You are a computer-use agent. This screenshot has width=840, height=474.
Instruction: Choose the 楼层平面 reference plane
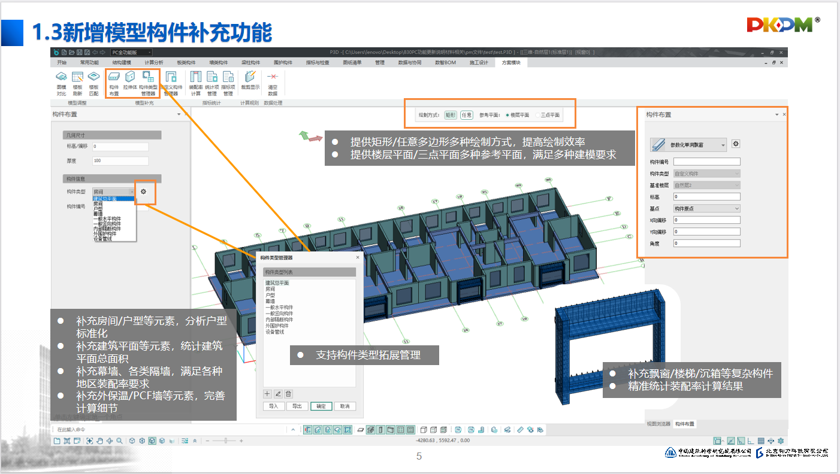point(518,115)
